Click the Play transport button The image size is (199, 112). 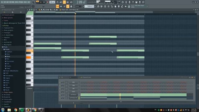tap(41, 2)
